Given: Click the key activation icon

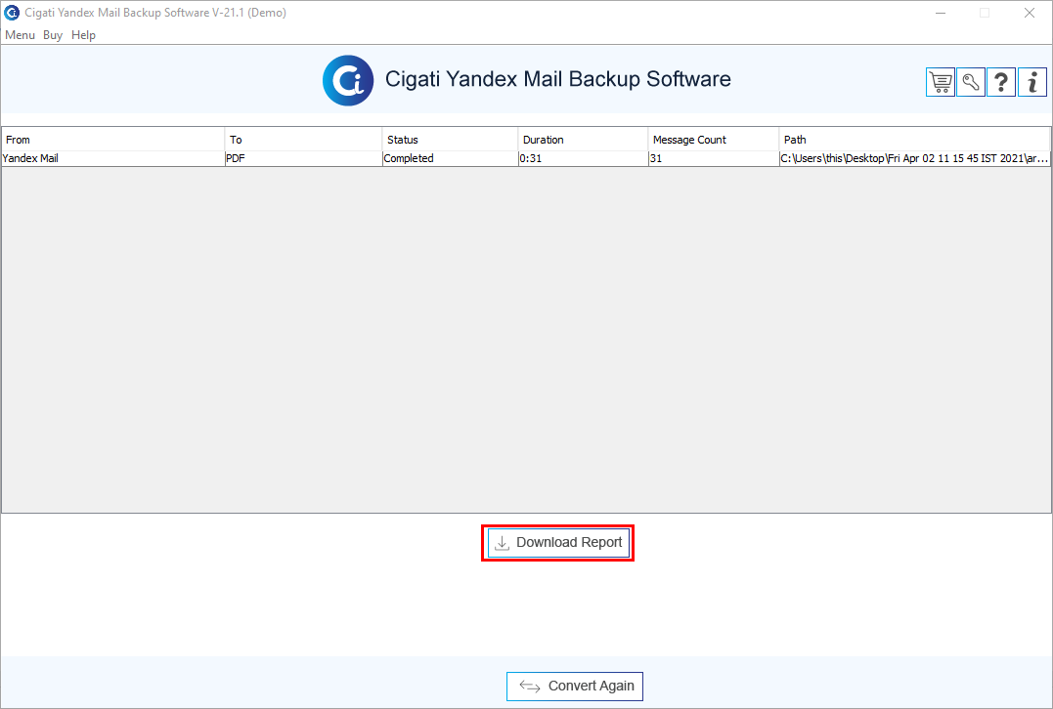Looking at the screenshot, I should coord(971,82).
